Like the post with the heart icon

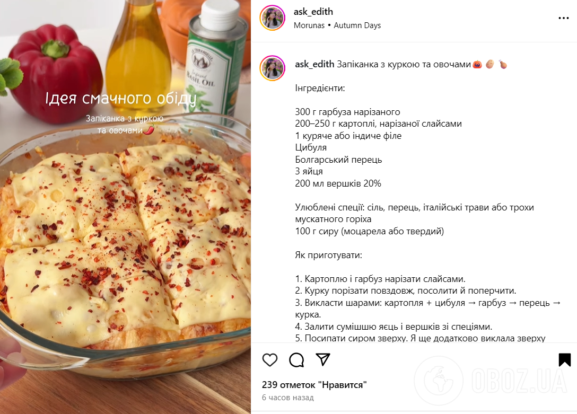pos(270,359)
